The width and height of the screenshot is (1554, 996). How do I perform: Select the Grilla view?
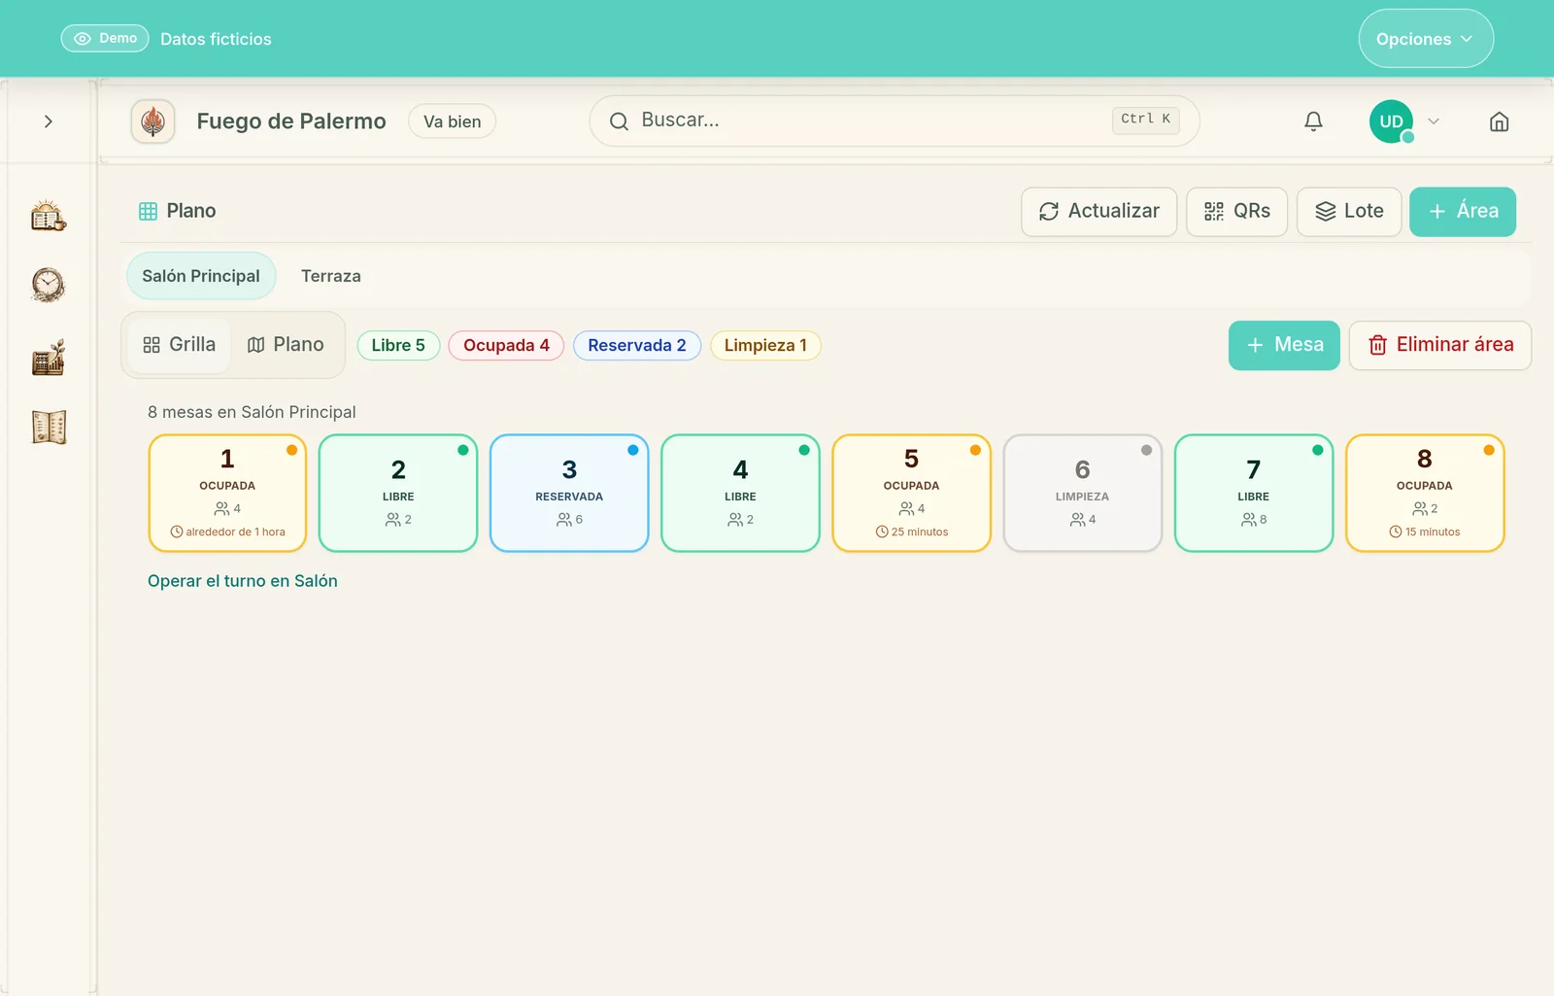pyautogui.click(x=180, y=345)
